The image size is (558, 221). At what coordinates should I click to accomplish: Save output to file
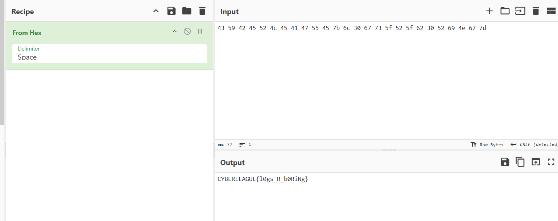pos(505,162)
